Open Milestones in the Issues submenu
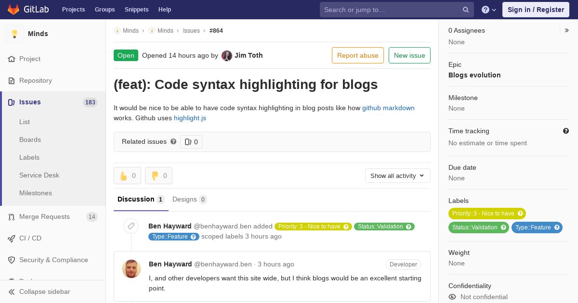This screenshot has height=303, width=578. click(x=36, y=193)
